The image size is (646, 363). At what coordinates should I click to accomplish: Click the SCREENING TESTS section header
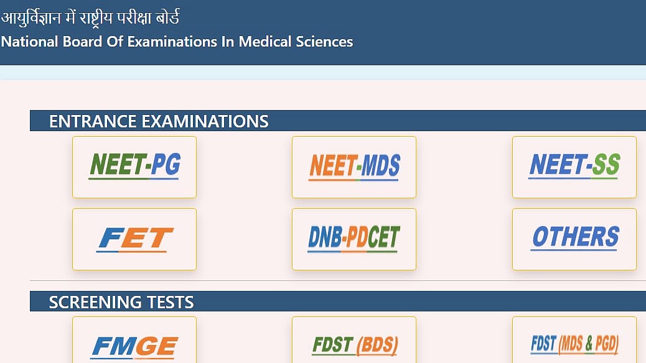coord(121,302)
